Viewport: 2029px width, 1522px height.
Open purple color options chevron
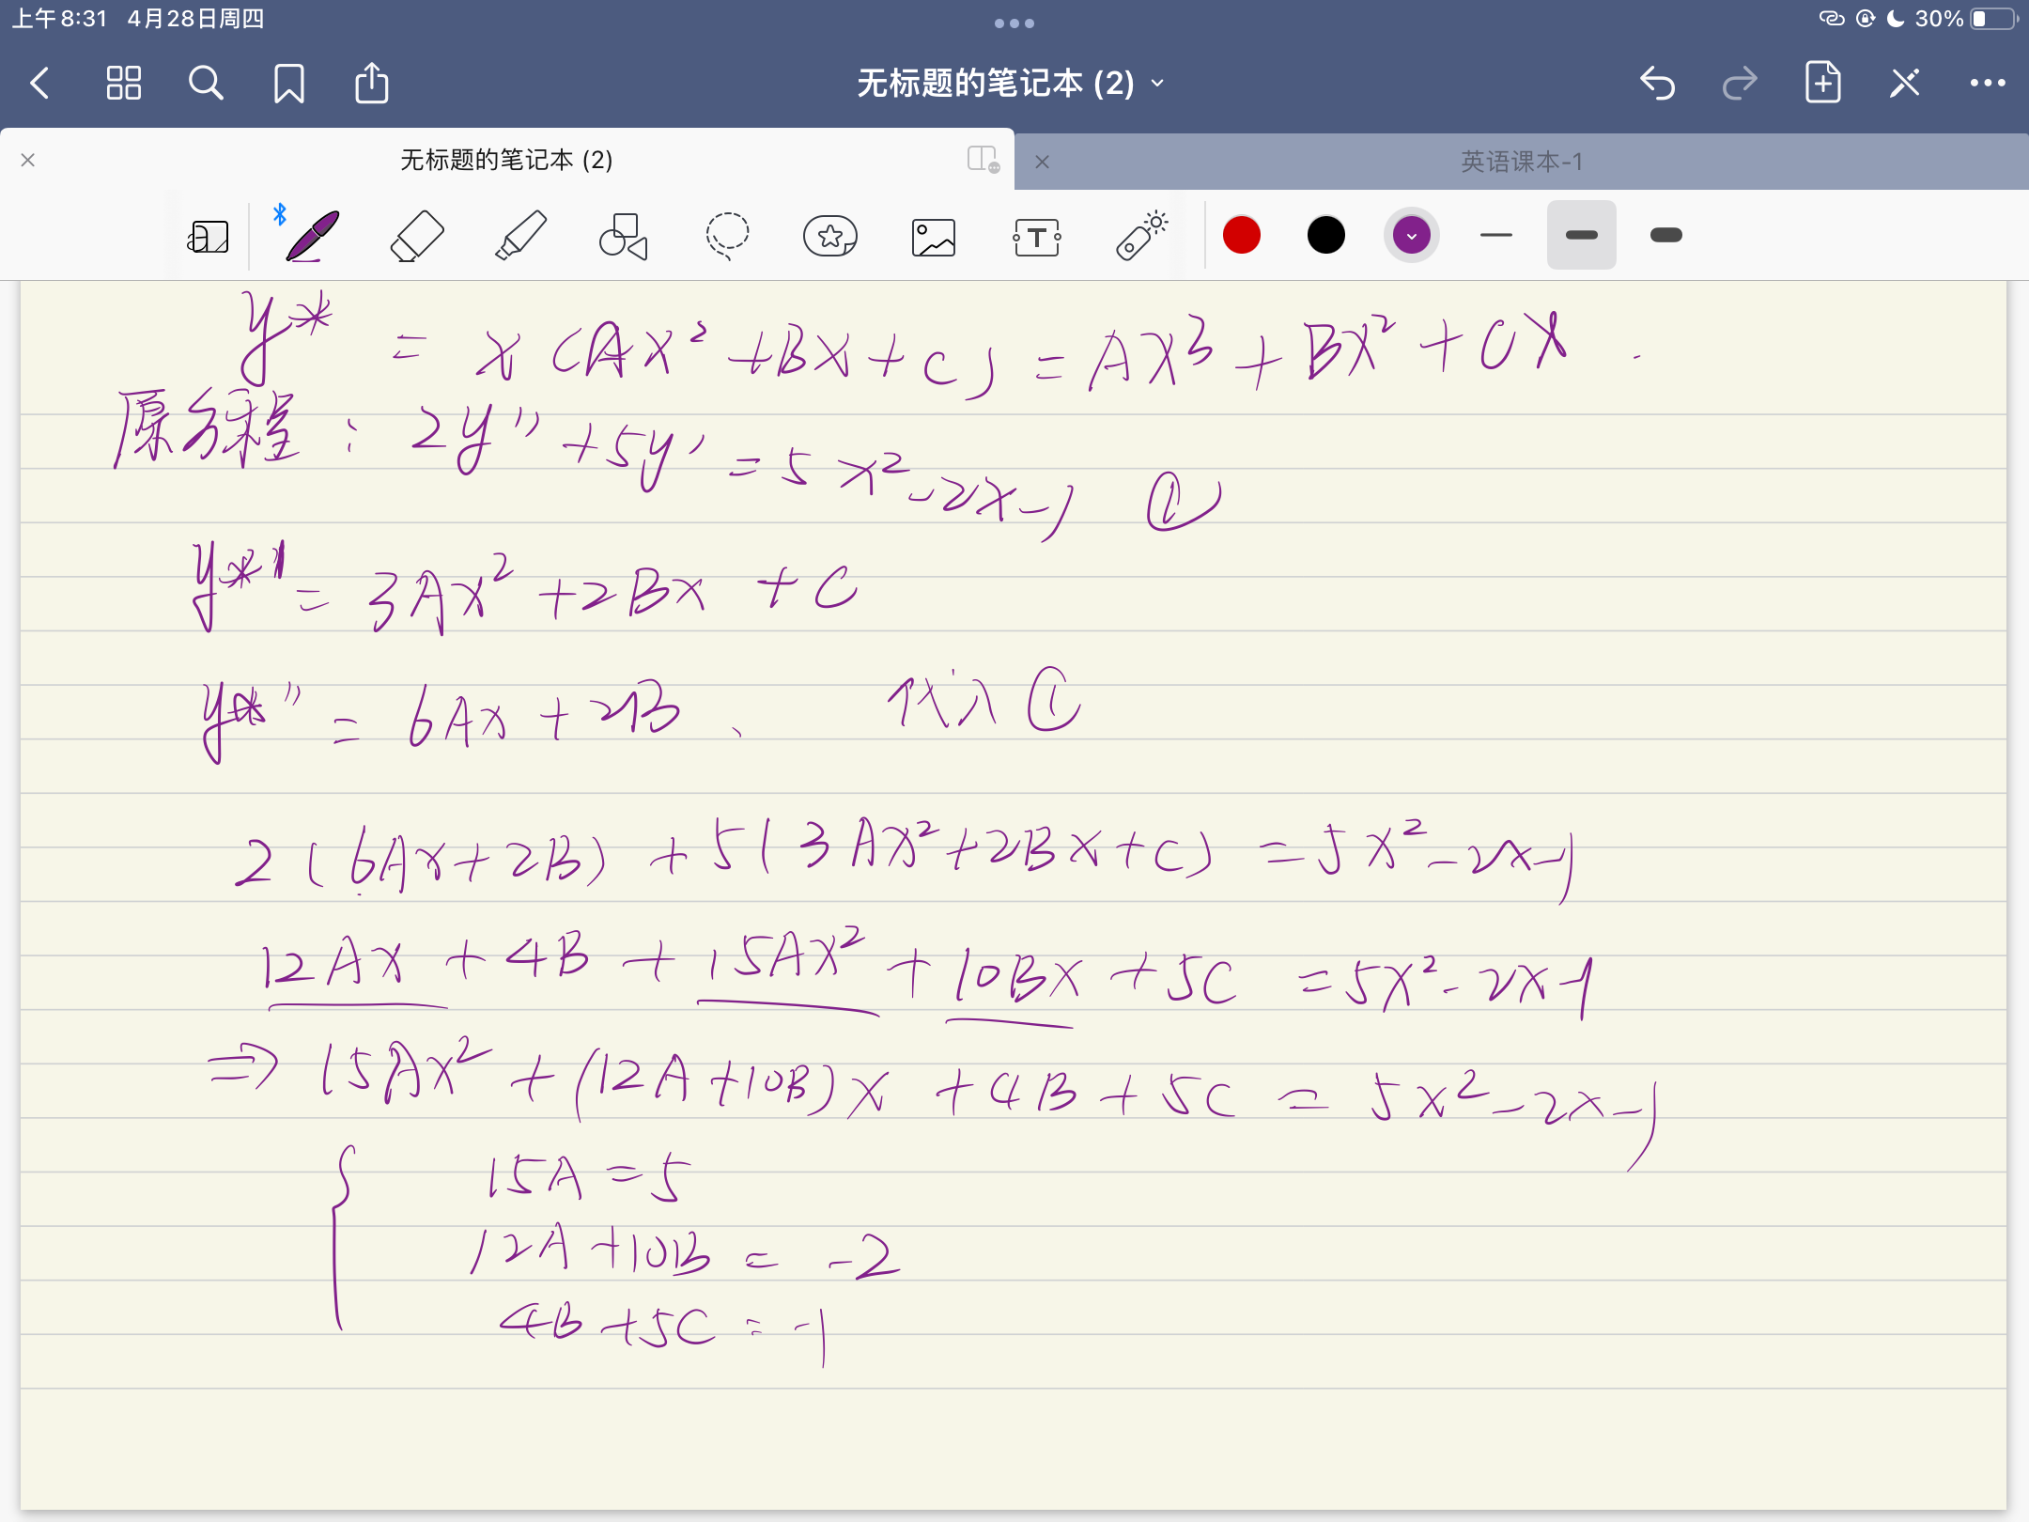[x=1411, y=235]
